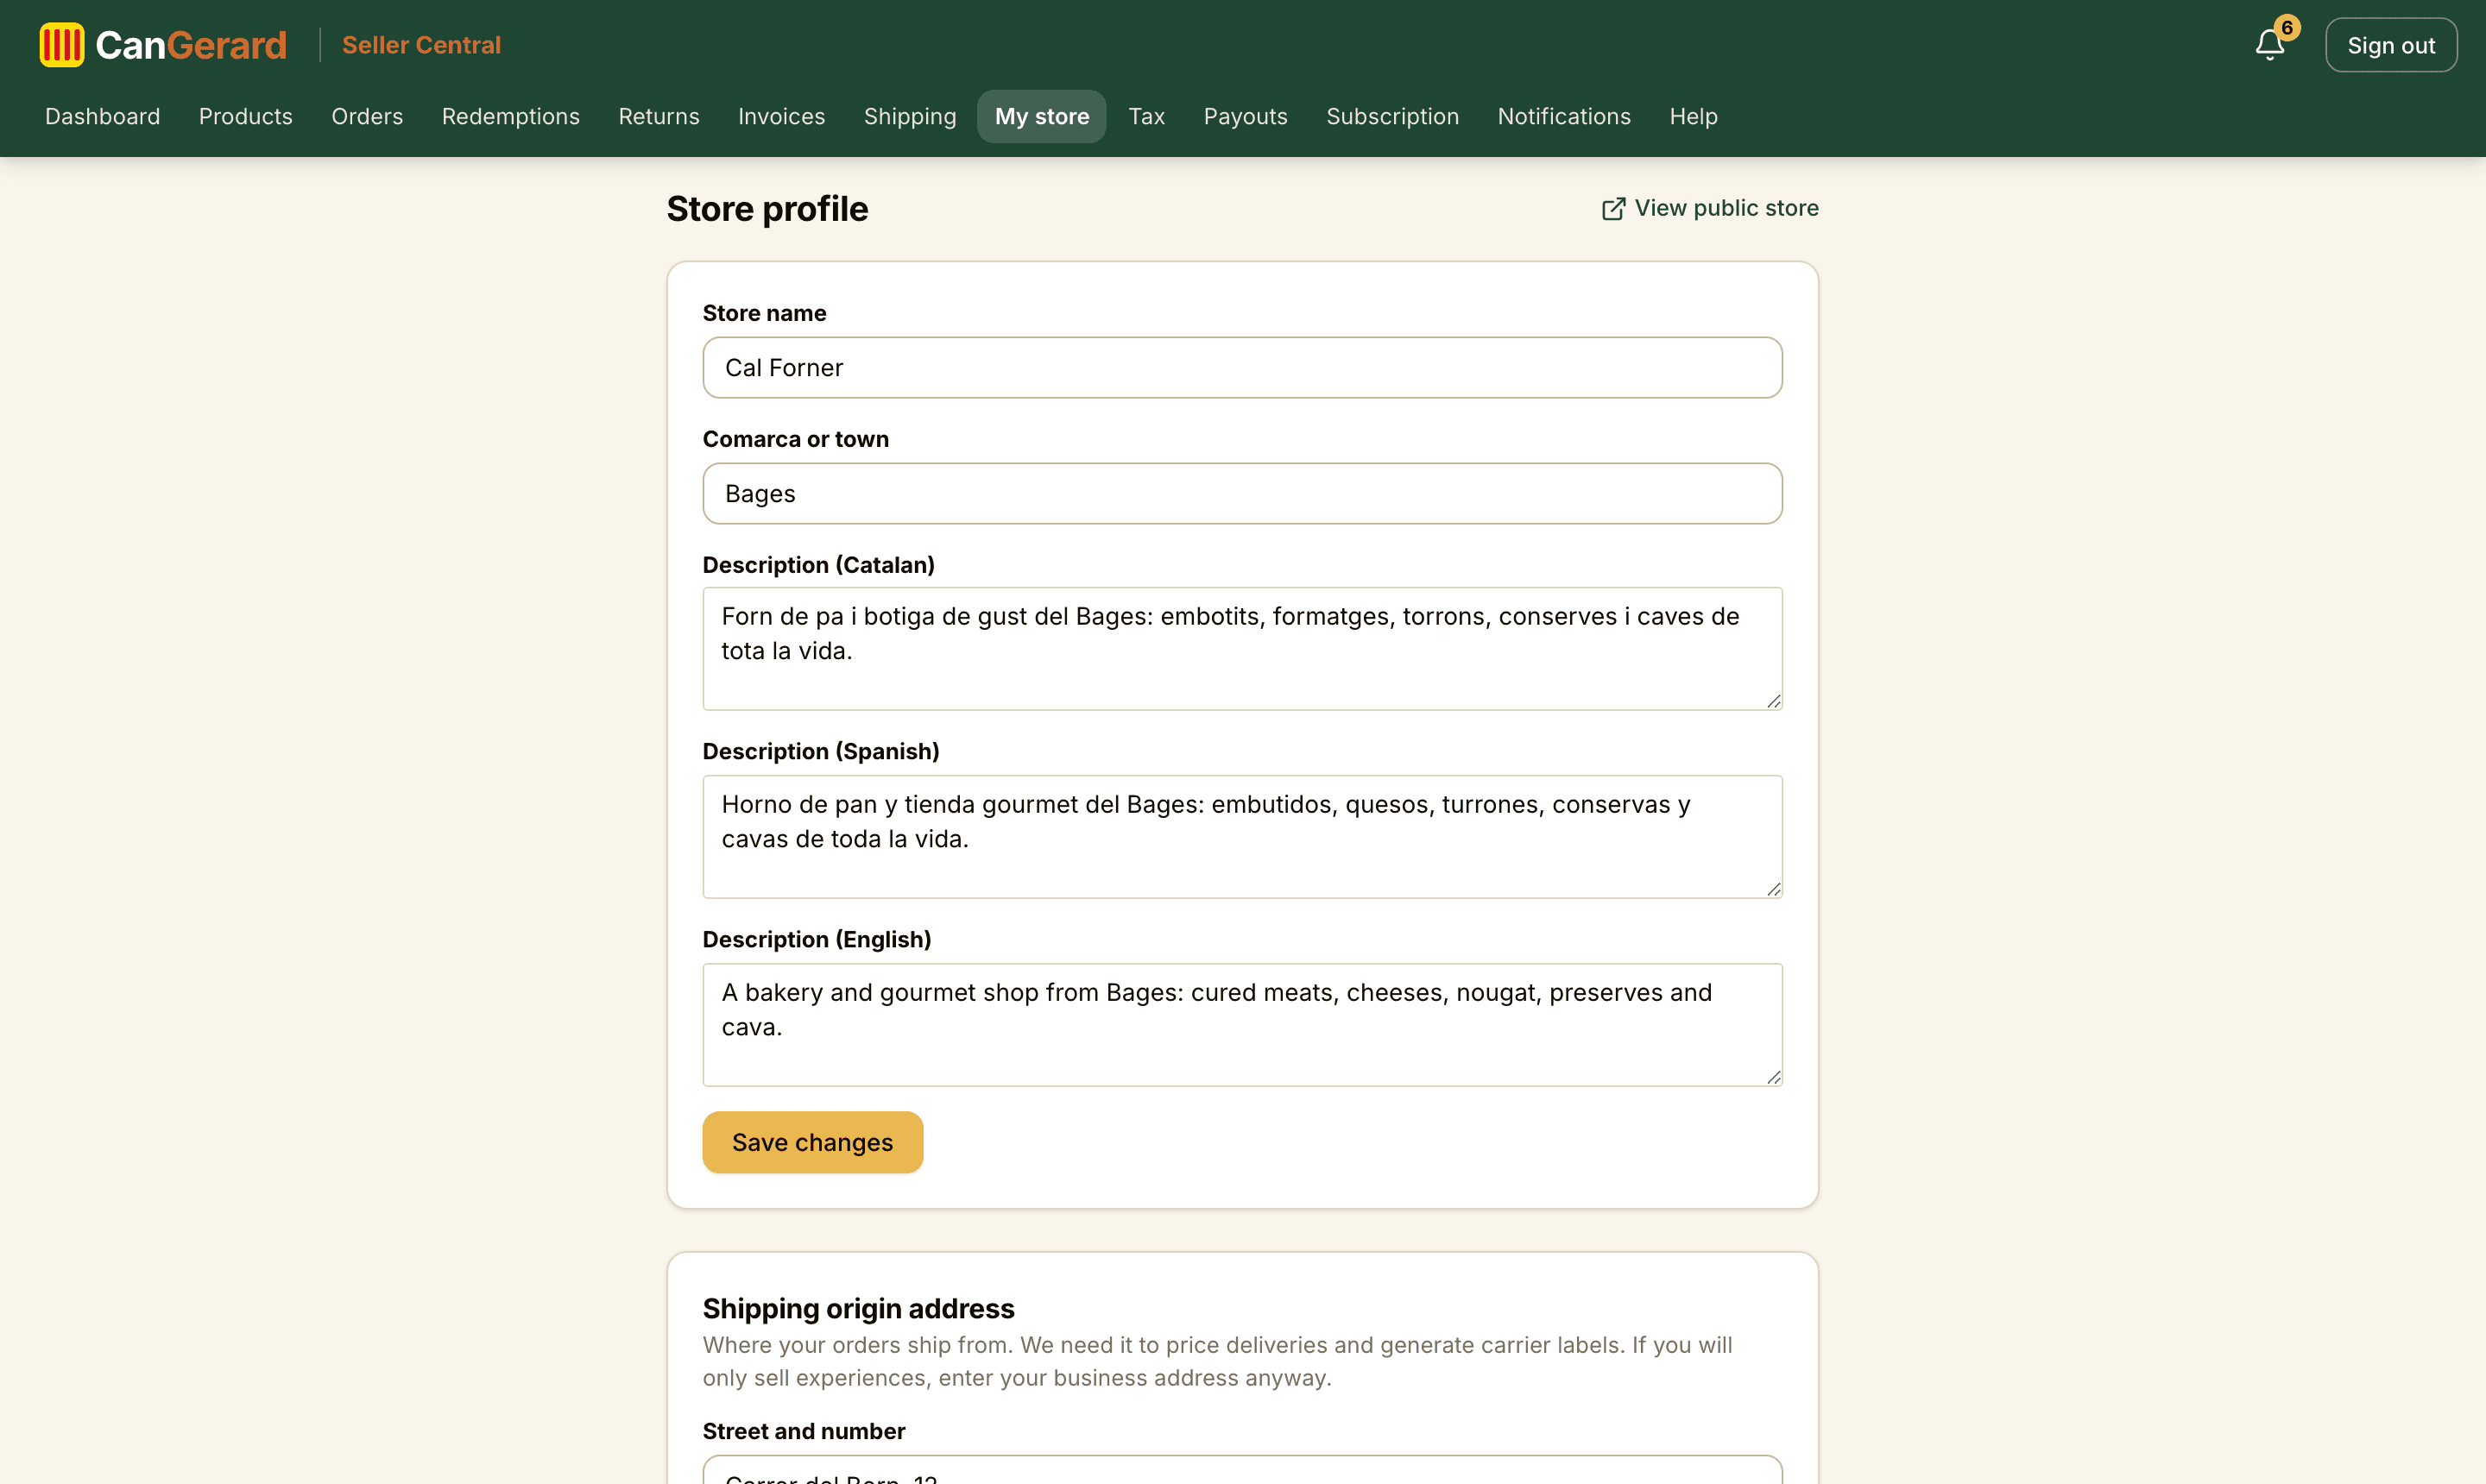Go to the Dashboard tab
The width and height of the screenshot is (2486, 1484).
pos(102,116)
